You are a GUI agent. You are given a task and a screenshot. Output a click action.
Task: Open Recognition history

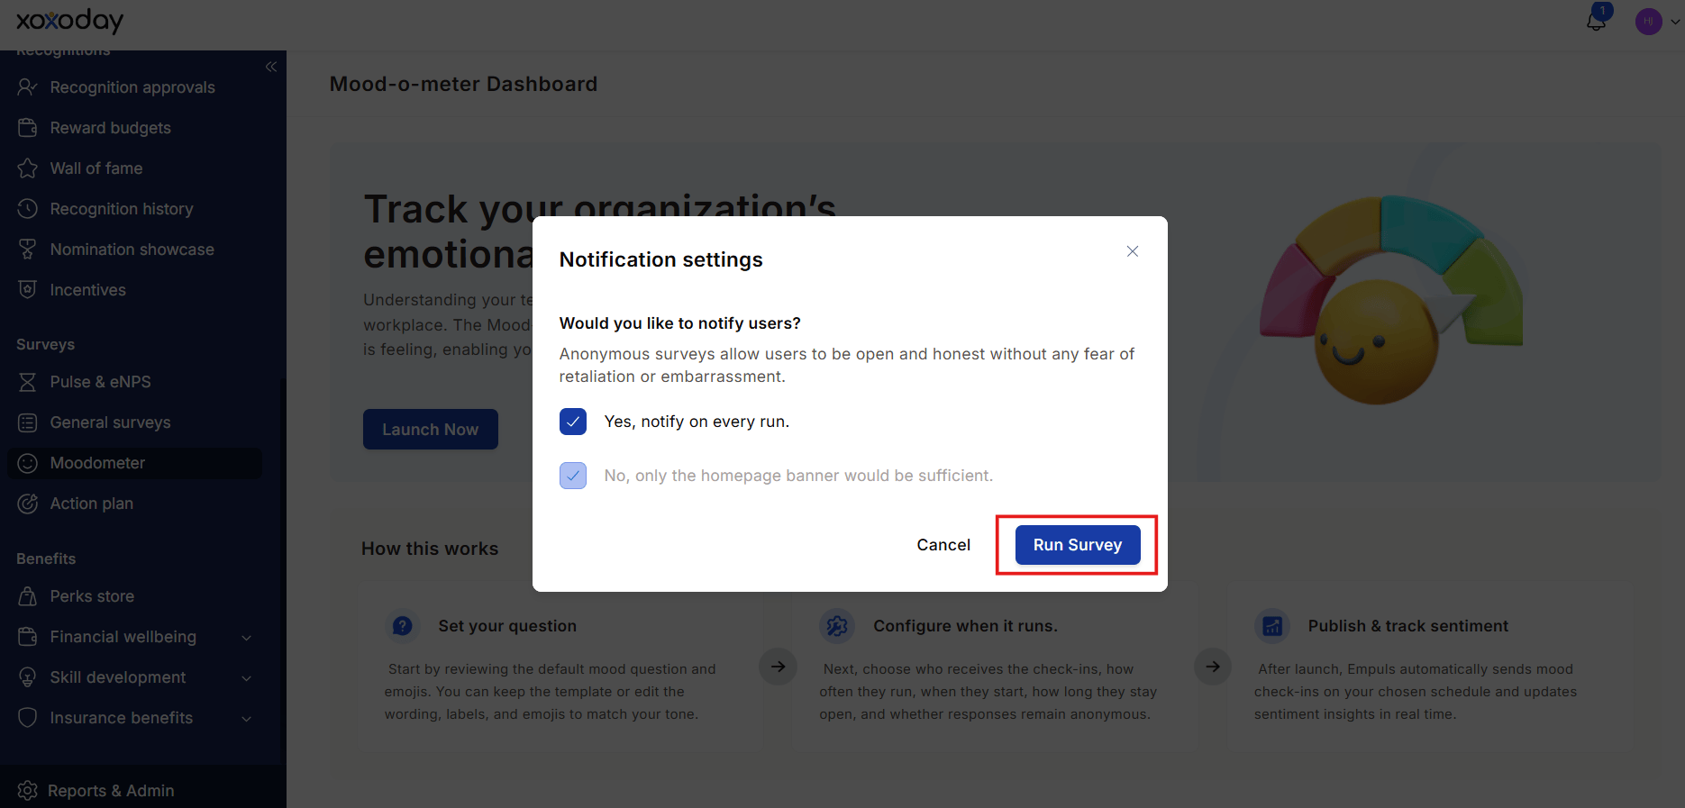click(122, 209)
